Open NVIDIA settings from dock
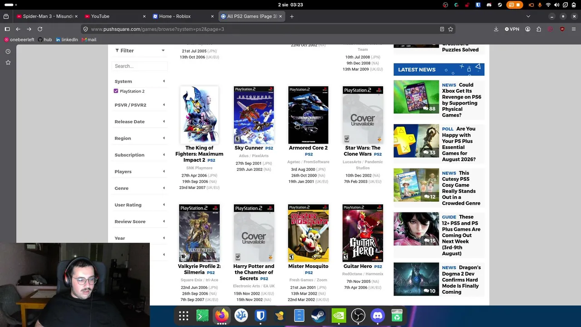 pos(339,316)
